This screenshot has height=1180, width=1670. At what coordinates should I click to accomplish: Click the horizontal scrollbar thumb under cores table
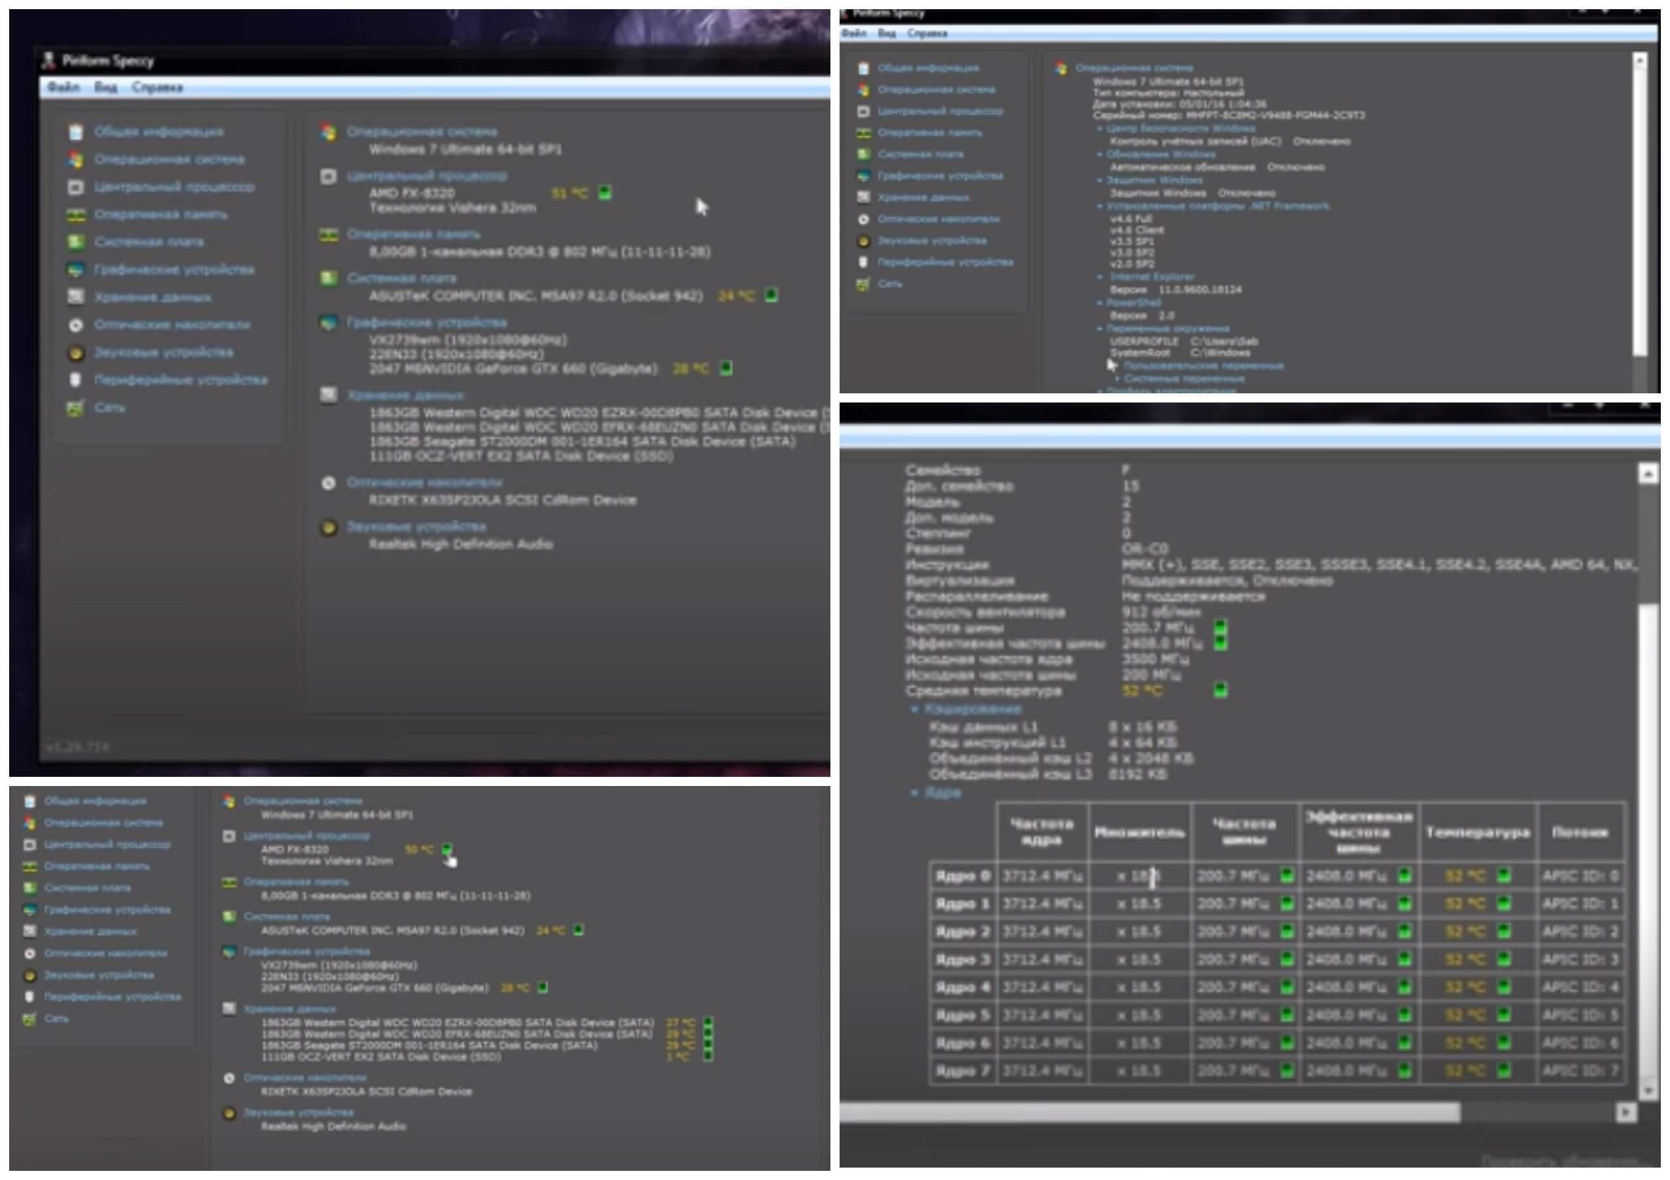(x=1150, y=1113)
